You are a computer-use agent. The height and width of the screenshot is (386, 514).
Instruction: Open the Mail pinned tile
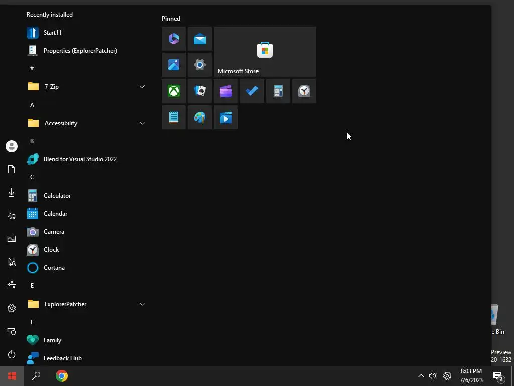200,39
